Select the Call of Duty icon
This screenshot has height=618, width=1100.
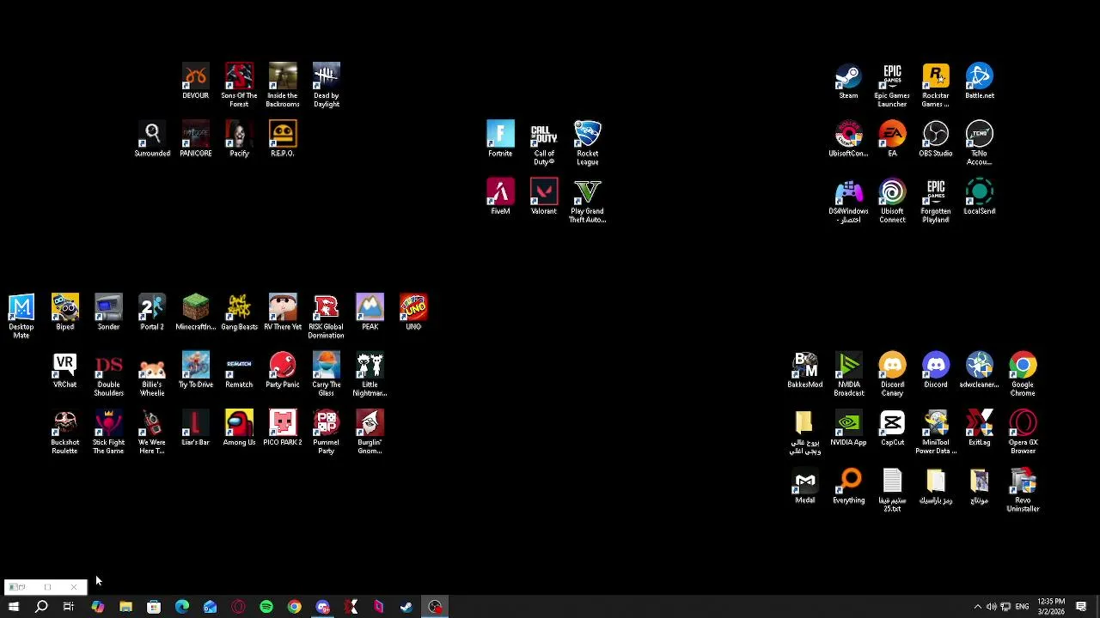[544, 143]
